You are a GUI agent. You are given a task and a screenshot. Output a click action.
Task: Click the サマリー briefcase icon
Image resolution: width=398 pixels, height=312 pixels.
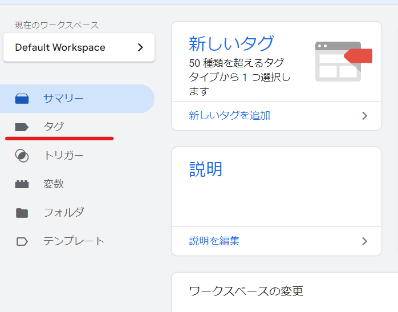tap(22, 99)
